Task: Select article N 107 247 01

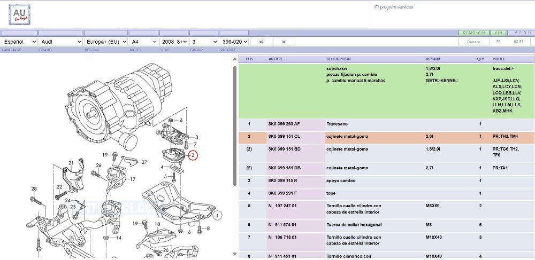Action: pos(282,206)
